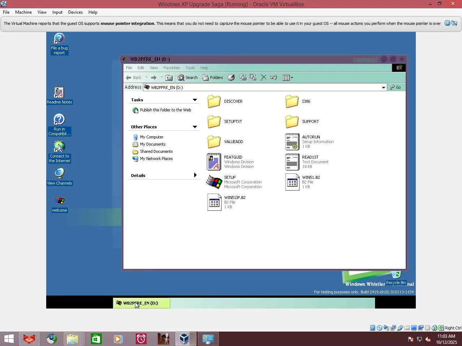Click the Back arrow in Explorer toolbar
This screenshot has width=462, height=346.
134,77
